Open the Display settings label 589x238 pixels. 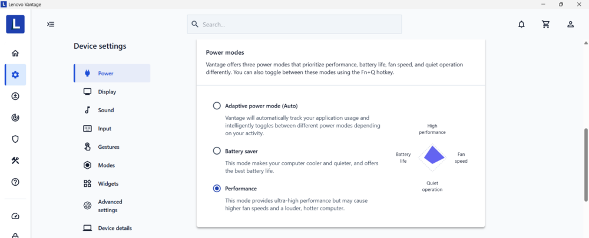107,92
